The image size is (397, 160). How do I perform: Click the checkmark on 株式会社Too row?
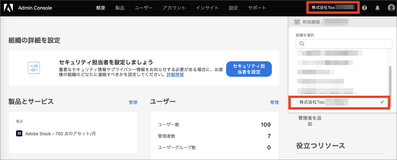pyautogui.click(x=382, y=102)
